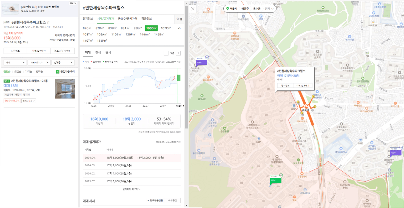Click 단지정보 button in the map popup
Screen dimensions: 404x208
pos(285,86)
